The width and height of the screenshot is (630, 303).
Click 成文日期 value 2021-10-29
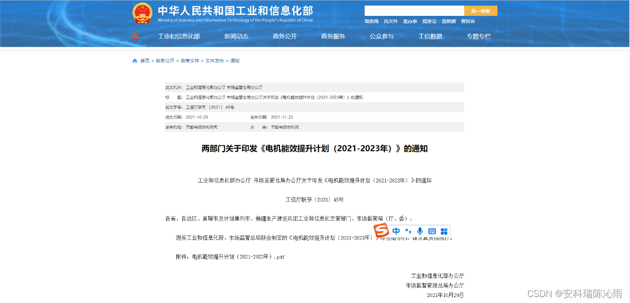coord(197,117)
